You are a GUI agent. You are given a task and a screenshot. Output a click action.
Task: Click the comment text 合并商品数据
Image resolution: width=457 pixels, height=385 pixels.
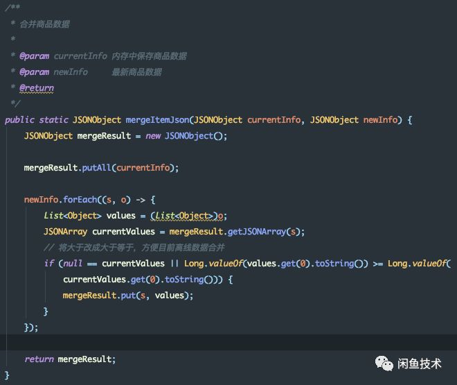44,24
